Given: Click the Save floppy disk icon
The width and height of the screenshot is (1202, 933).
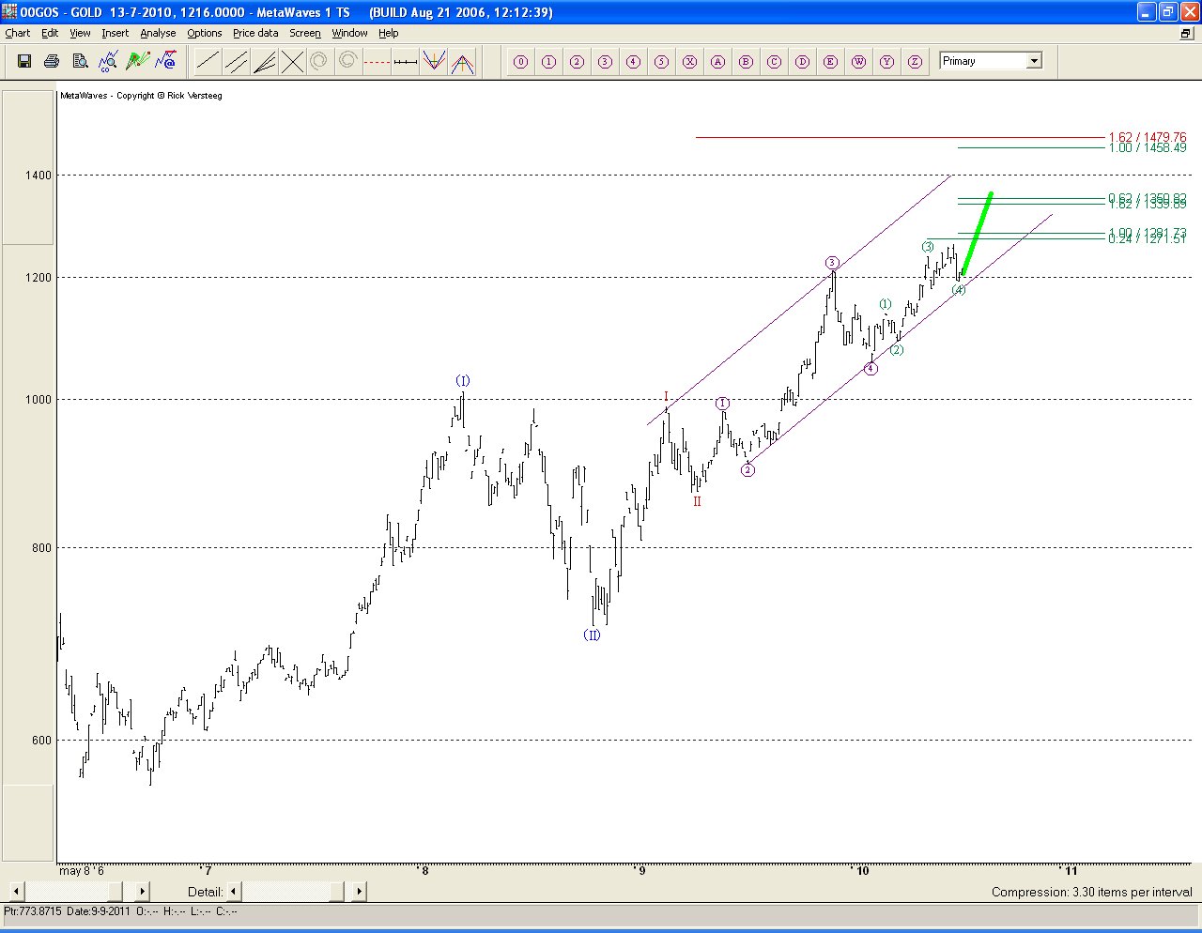Looking at the screenshot, I should click(x=24, y=62).
